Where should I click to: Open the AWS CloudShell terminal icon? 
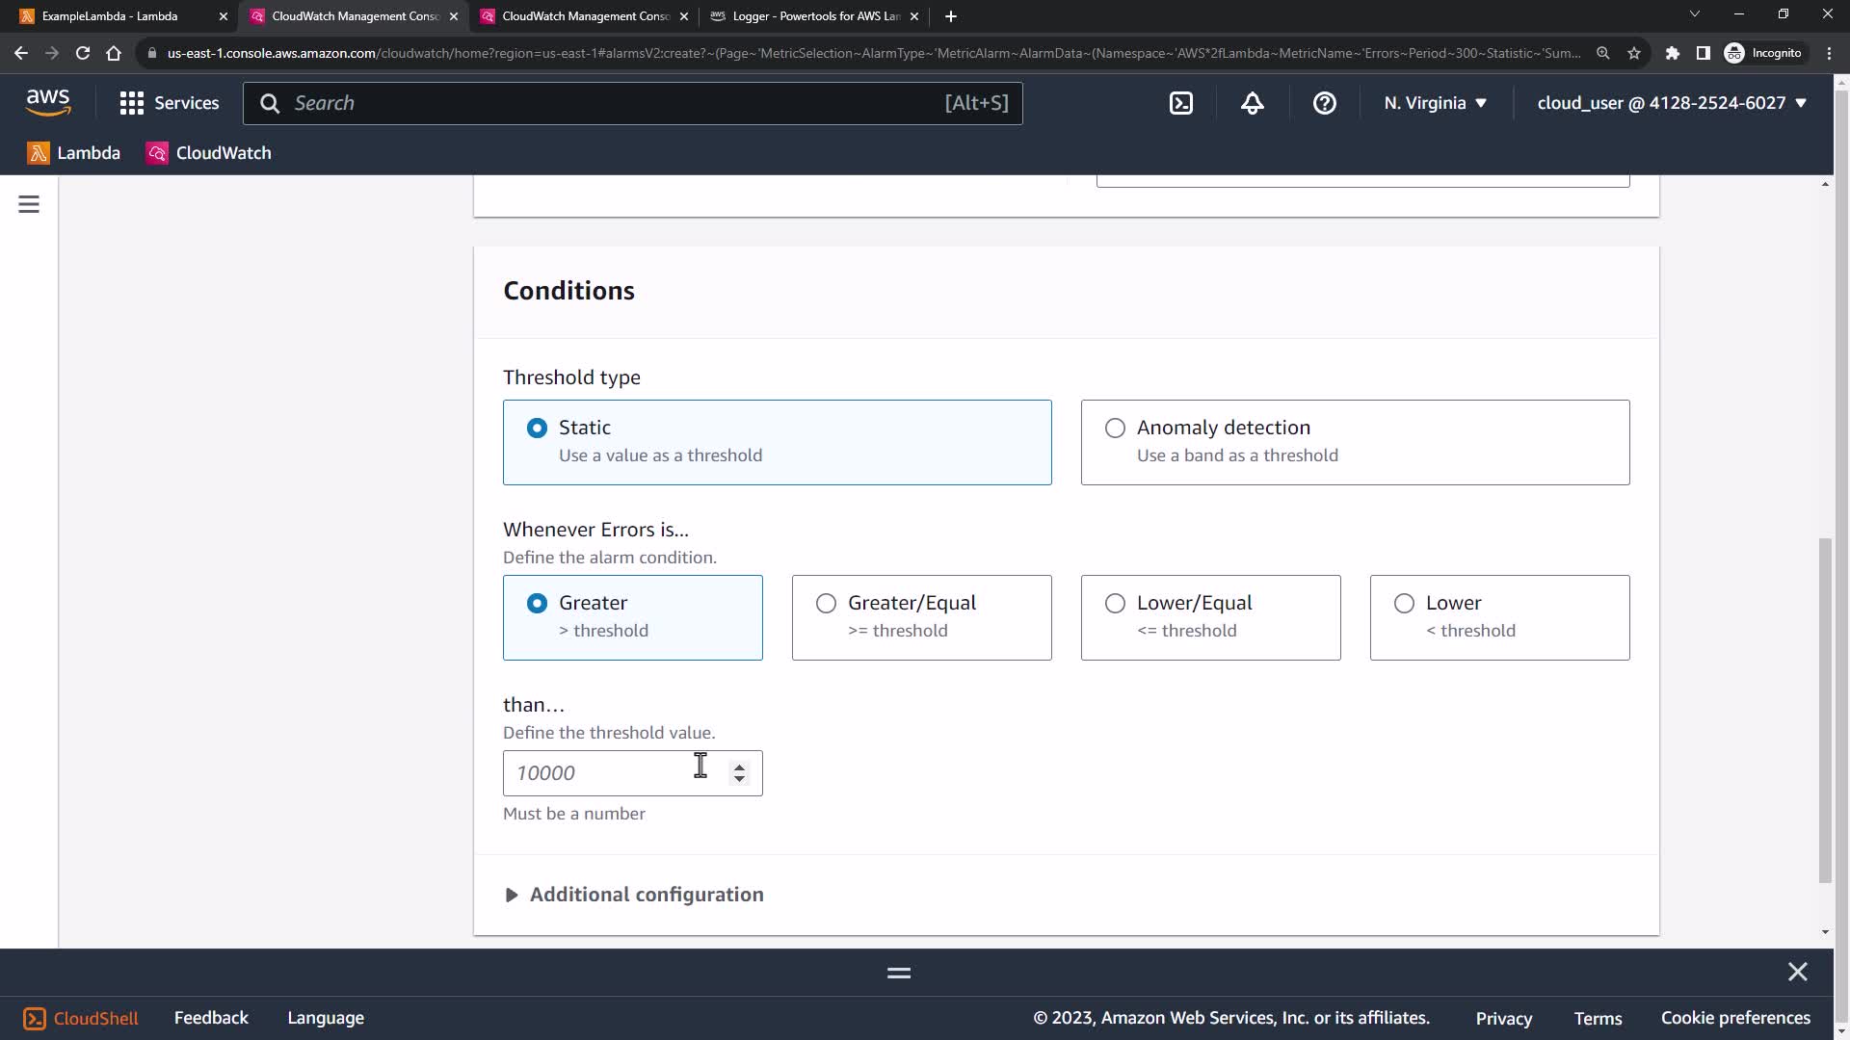pos(1180,103)
